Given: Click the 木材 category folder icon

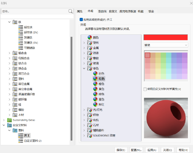Looking at the screenshot, I should pyautogui.click(x=15, y=115).
